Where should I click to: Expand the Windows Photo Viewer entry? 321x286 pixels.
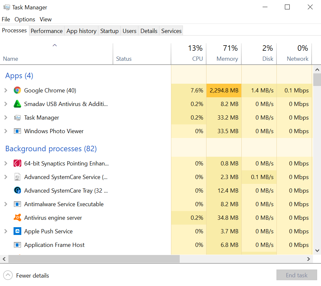tap(6, 131)
